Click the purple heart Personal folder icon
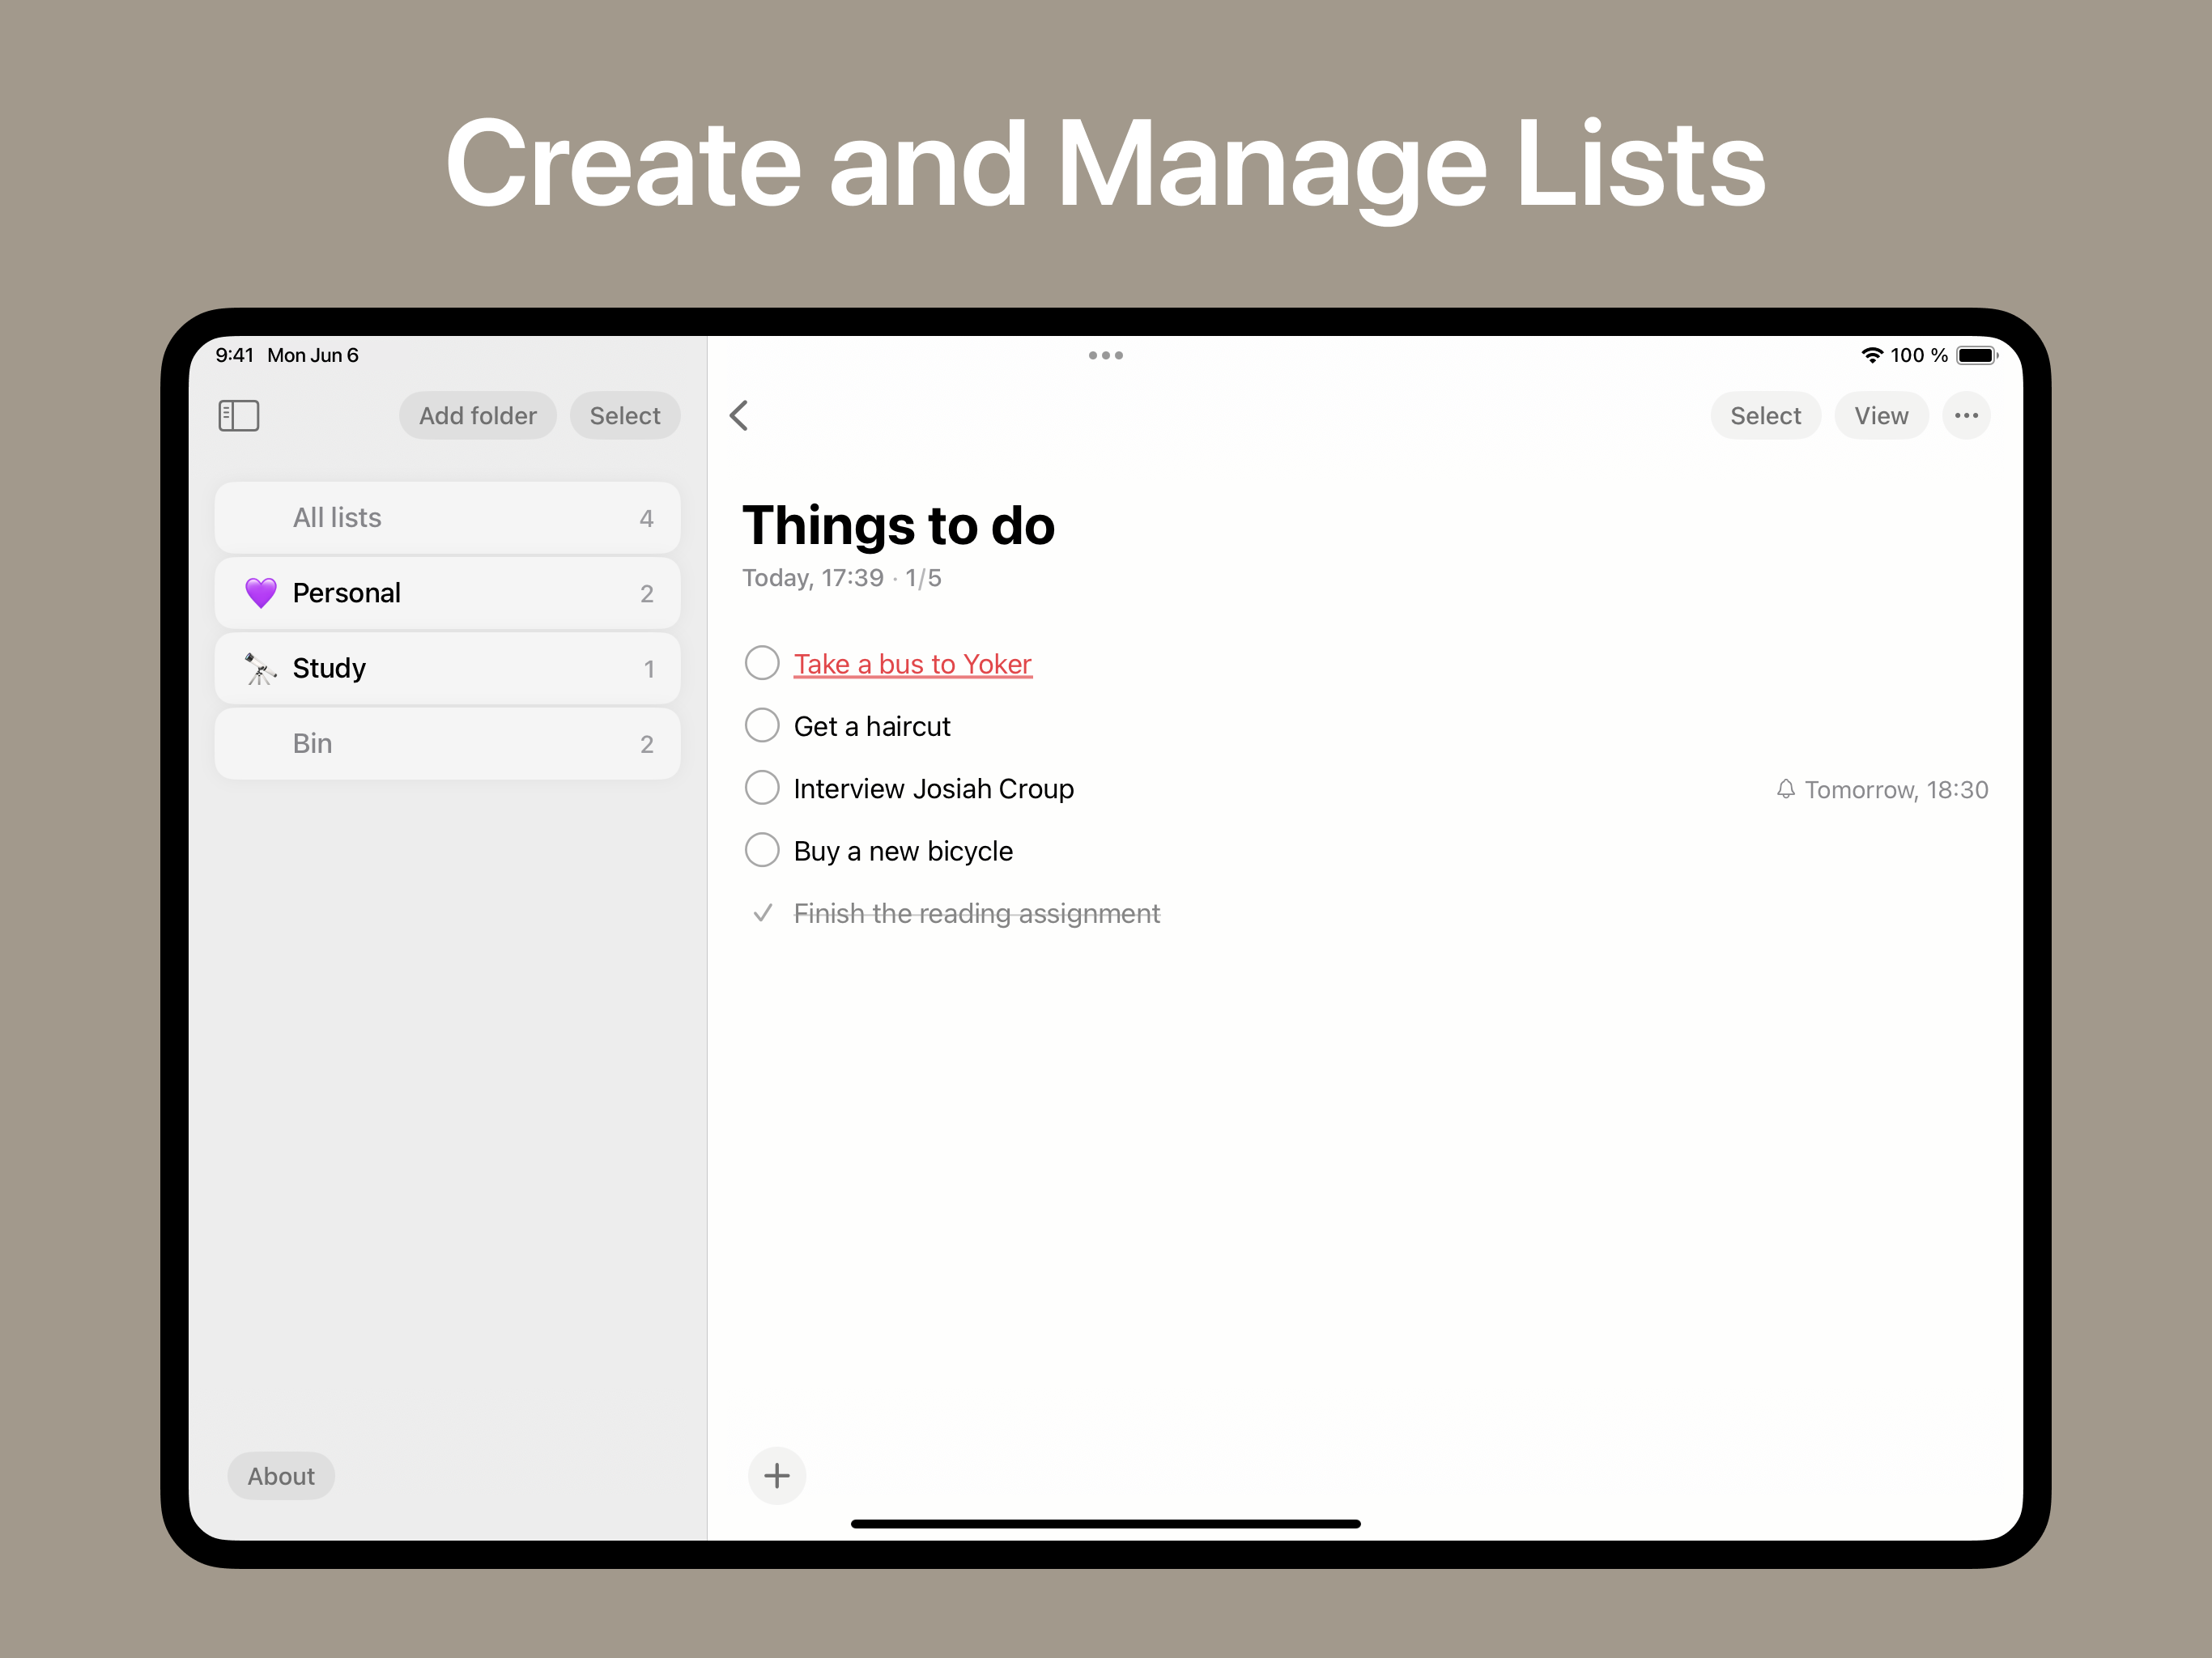2212x1658 pixels. (261, 593)
